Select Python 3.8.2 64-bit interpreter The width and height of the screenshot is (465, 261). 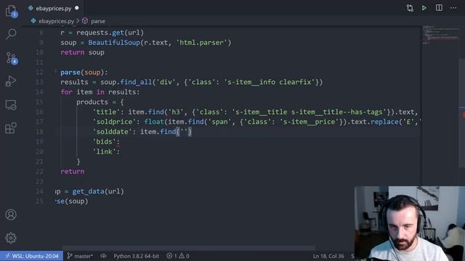click(136, 256)
